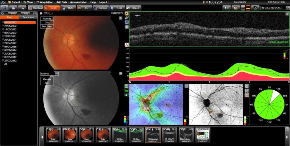Image resolution: width=290 pixels, height=146 pixels.
Task: Toggle Disc Topo on color fundus image
Action: 47,27
